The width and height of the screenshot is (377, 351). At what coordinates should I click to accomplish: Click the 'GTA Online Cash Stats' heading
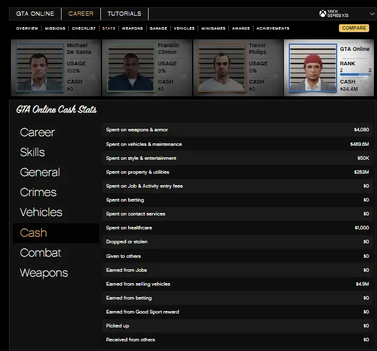point(57,110)
